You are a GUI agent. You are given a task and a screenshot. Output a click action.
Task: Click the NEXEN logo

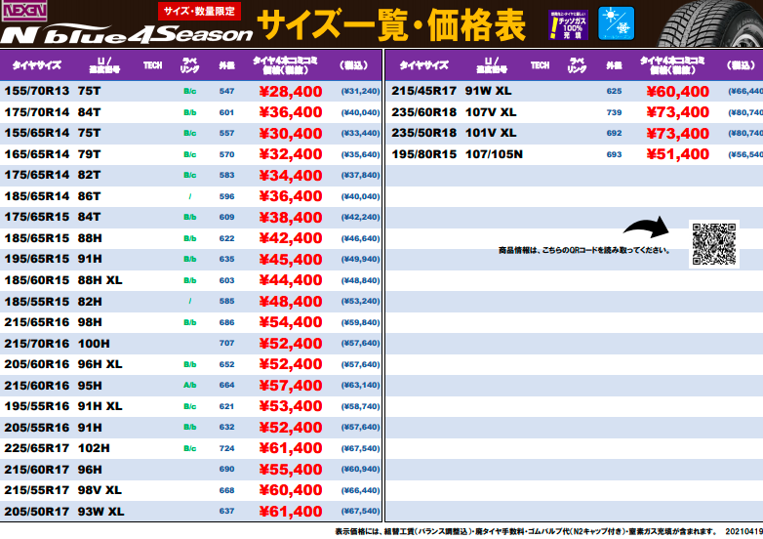click(30, 12)
